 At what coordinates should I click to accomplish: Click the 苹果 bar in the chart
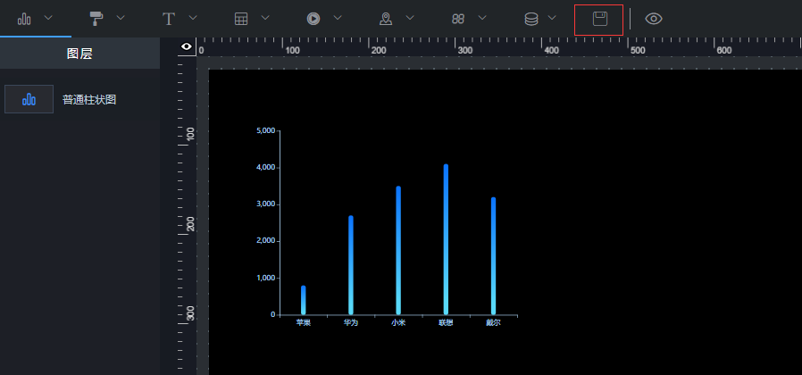(304, 300)
